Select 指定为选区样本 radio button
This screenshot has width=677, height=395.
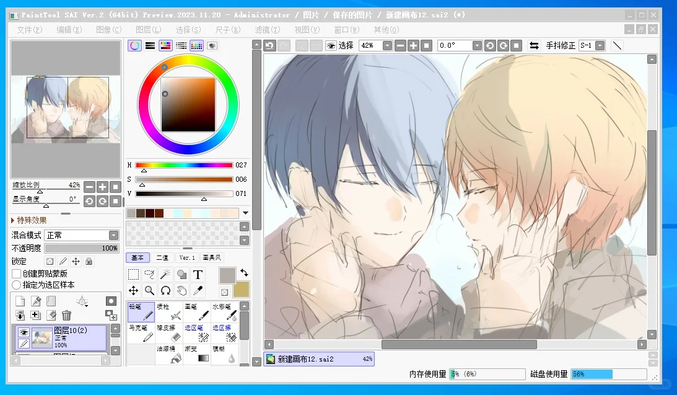coord(16,285)
